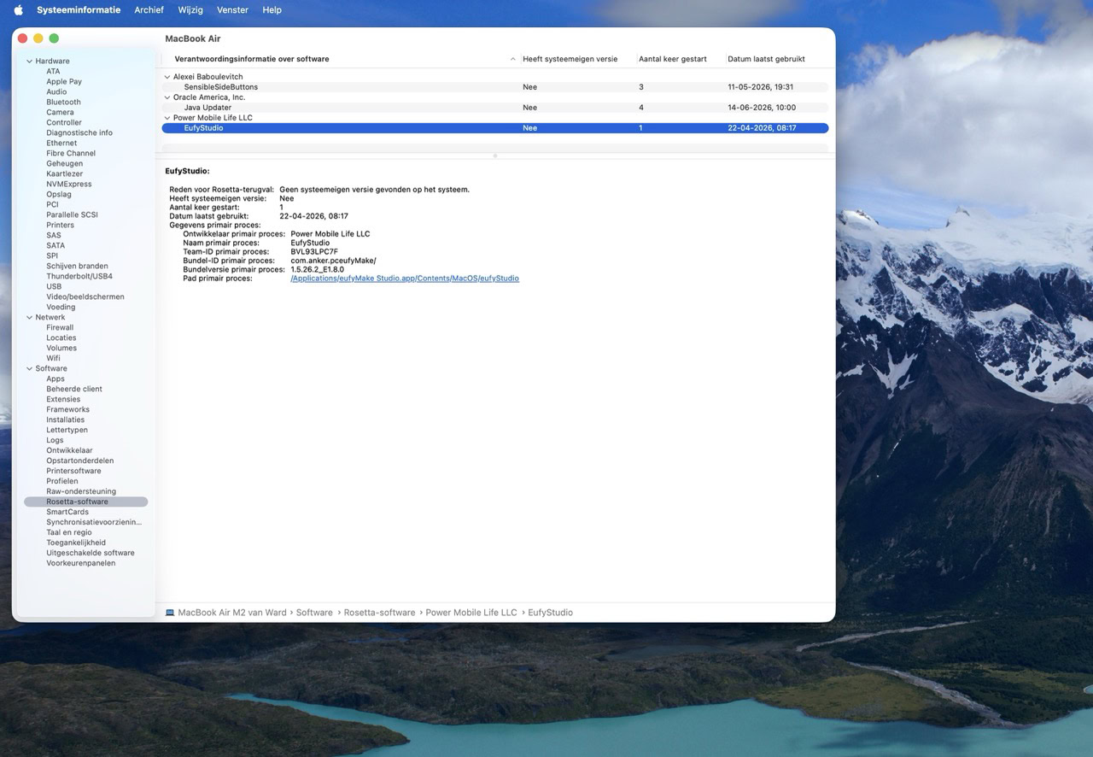Select MacBook Air M2 van Ward in the path bar
This screenshot has height=757, width=1093.
232,613
